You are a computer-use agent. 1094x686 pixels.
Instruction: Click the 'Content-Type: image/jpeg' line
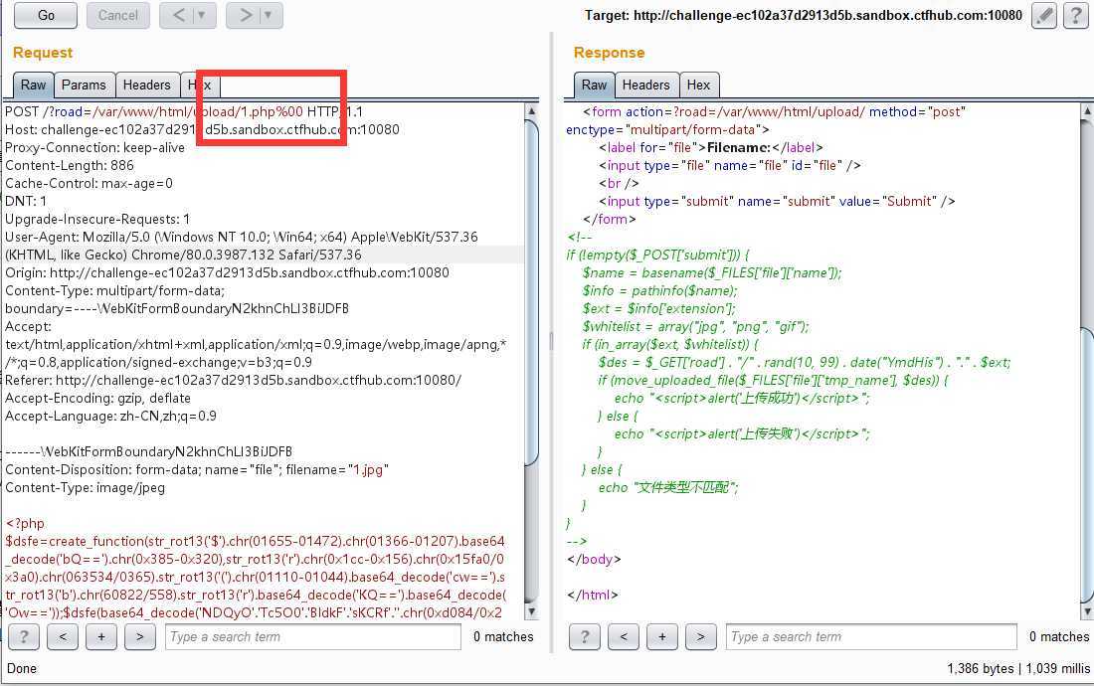coord(86,487)
